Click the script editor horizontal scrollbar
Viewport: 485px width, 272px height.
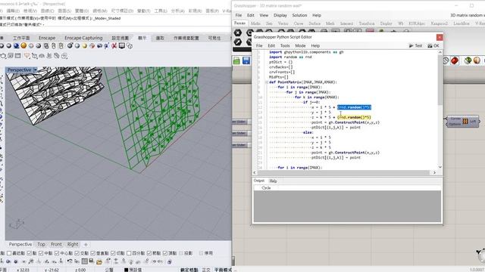point(343,172)
